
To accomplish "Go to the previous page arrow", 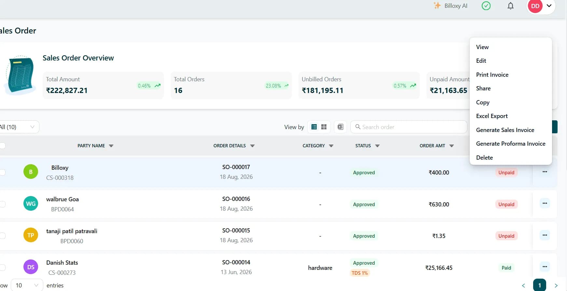I will tap(523, 285).
